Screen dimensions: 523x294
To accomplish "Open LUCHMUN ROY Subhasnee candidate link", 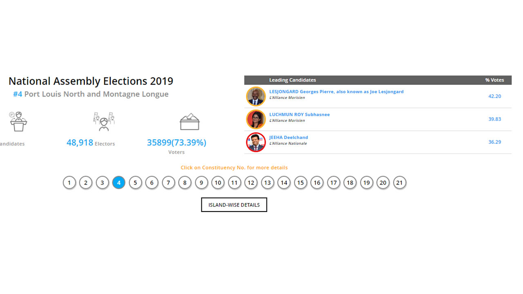I will [299, 115].
